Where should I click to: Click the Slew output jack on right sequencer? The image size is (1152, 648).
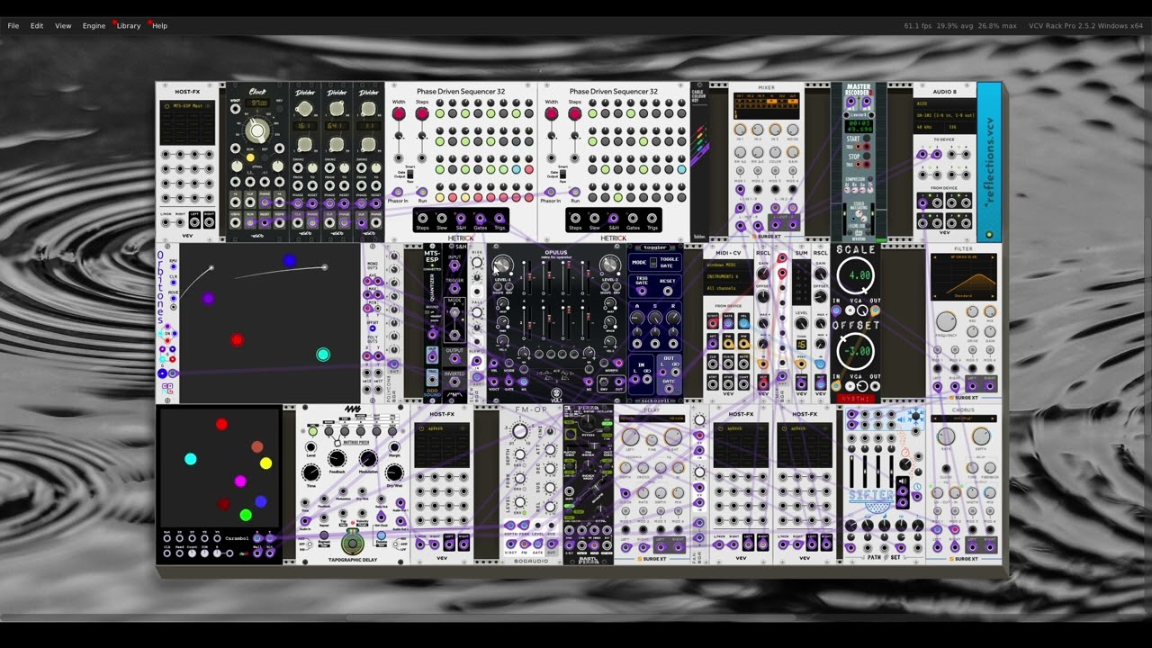point(595,218)
